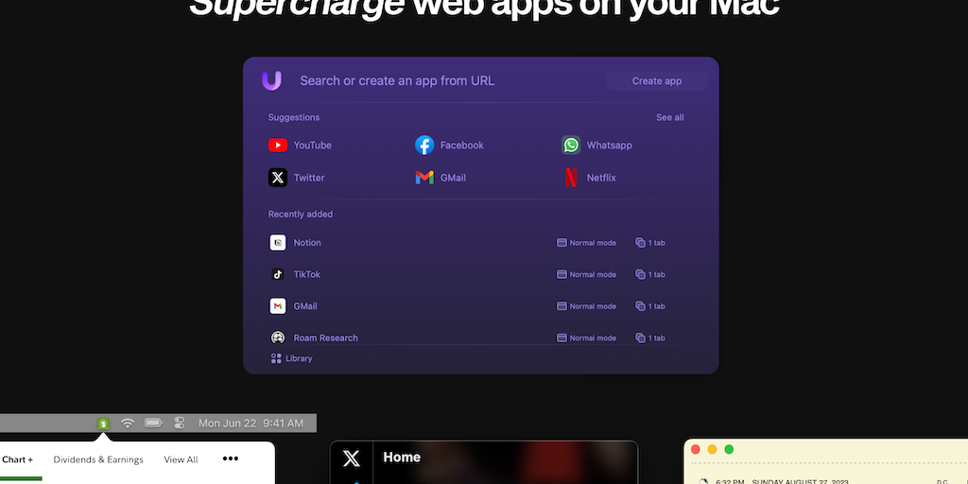Click the battery menu bar icon
The height and width of the screenshot is (484, 968).
pos(153,423)
